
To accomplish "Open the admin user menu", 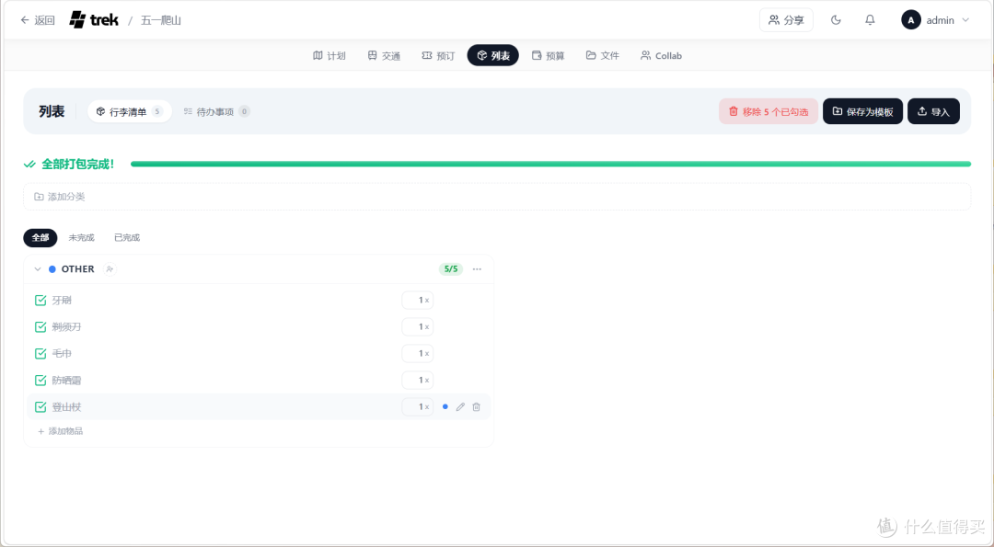I will tap(936, 20).
